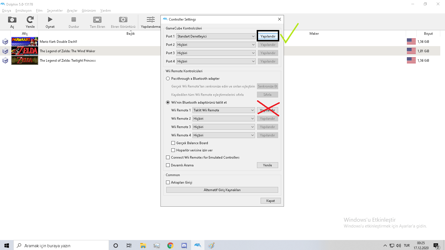Click GameCube platform icon for Twilight Princess row
The height and width of the screenshot is (250, 445).
point(5,61)
